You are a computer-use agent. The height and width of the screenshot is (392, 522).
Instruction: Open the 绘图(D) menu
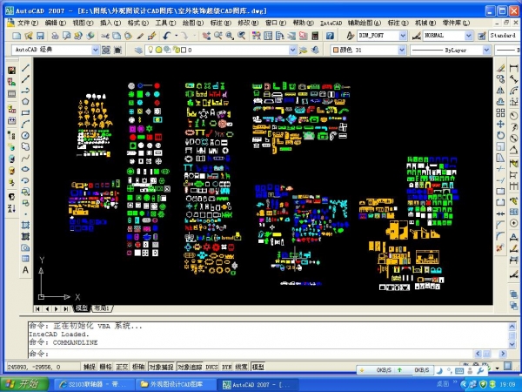click(189, 22)
